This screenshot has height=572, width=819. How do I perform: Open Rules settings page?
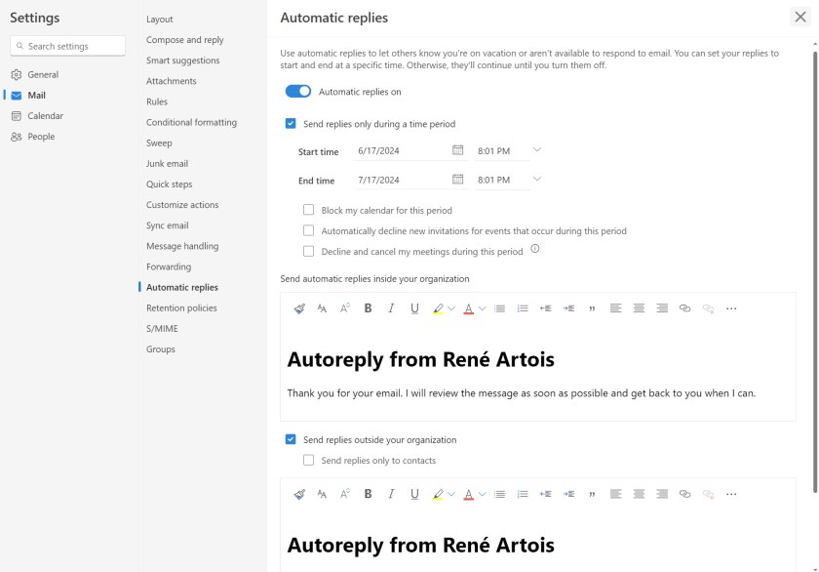click(x=157, y=102)
